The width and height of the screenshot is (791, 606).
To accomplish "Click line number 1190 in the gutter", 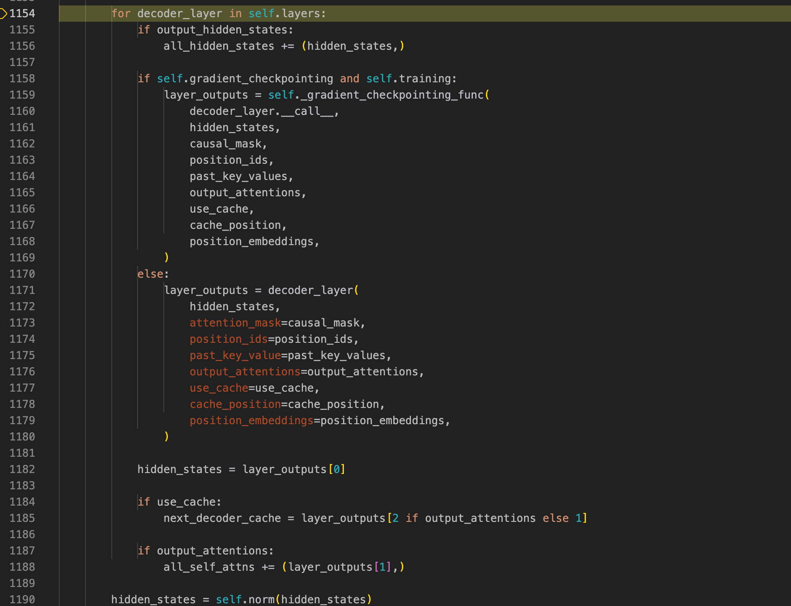I will pyautogui.click(x=22, y=600).
